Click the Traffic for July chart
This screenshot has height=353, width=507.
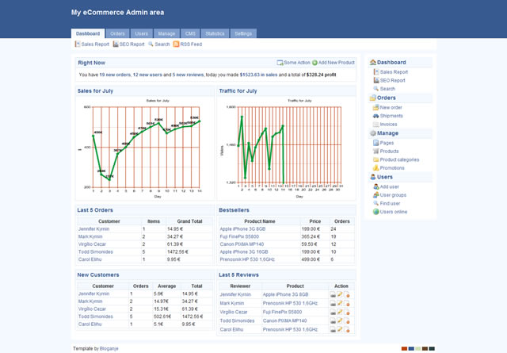(286, 148)
